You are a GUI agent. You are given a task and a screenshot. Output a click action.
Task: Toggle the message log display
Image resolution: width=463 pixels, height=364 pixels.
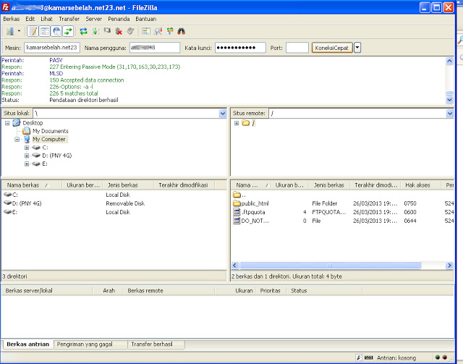(x=33, y=31)
